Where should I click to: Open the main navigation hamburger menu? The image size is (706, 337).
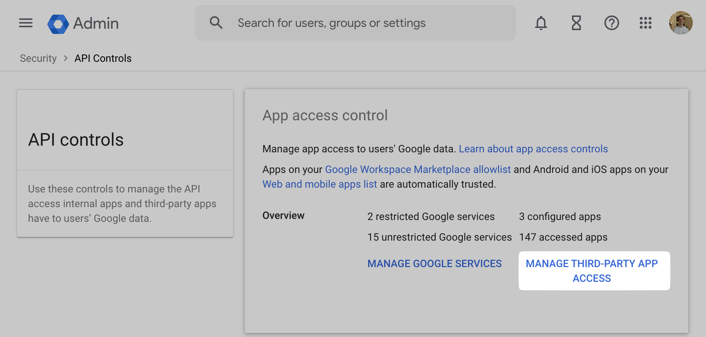26,23
